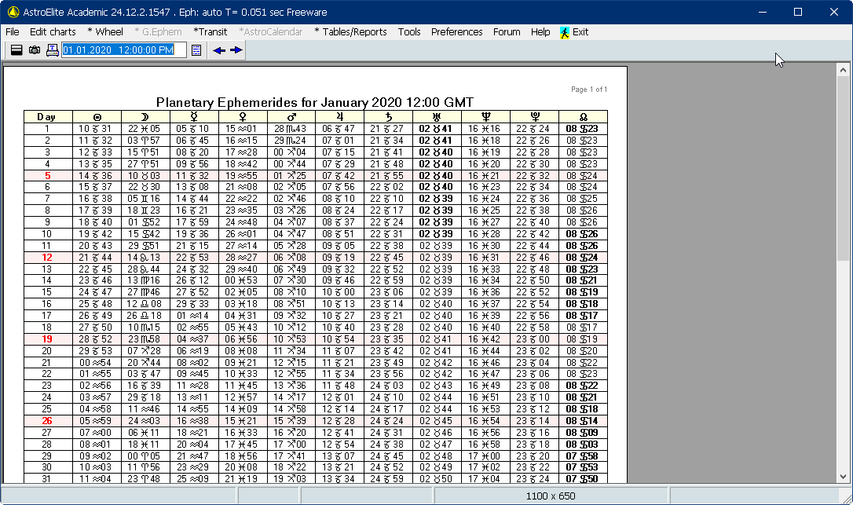
Task: Open the Preferences menu
Action: tap(457, 32)
